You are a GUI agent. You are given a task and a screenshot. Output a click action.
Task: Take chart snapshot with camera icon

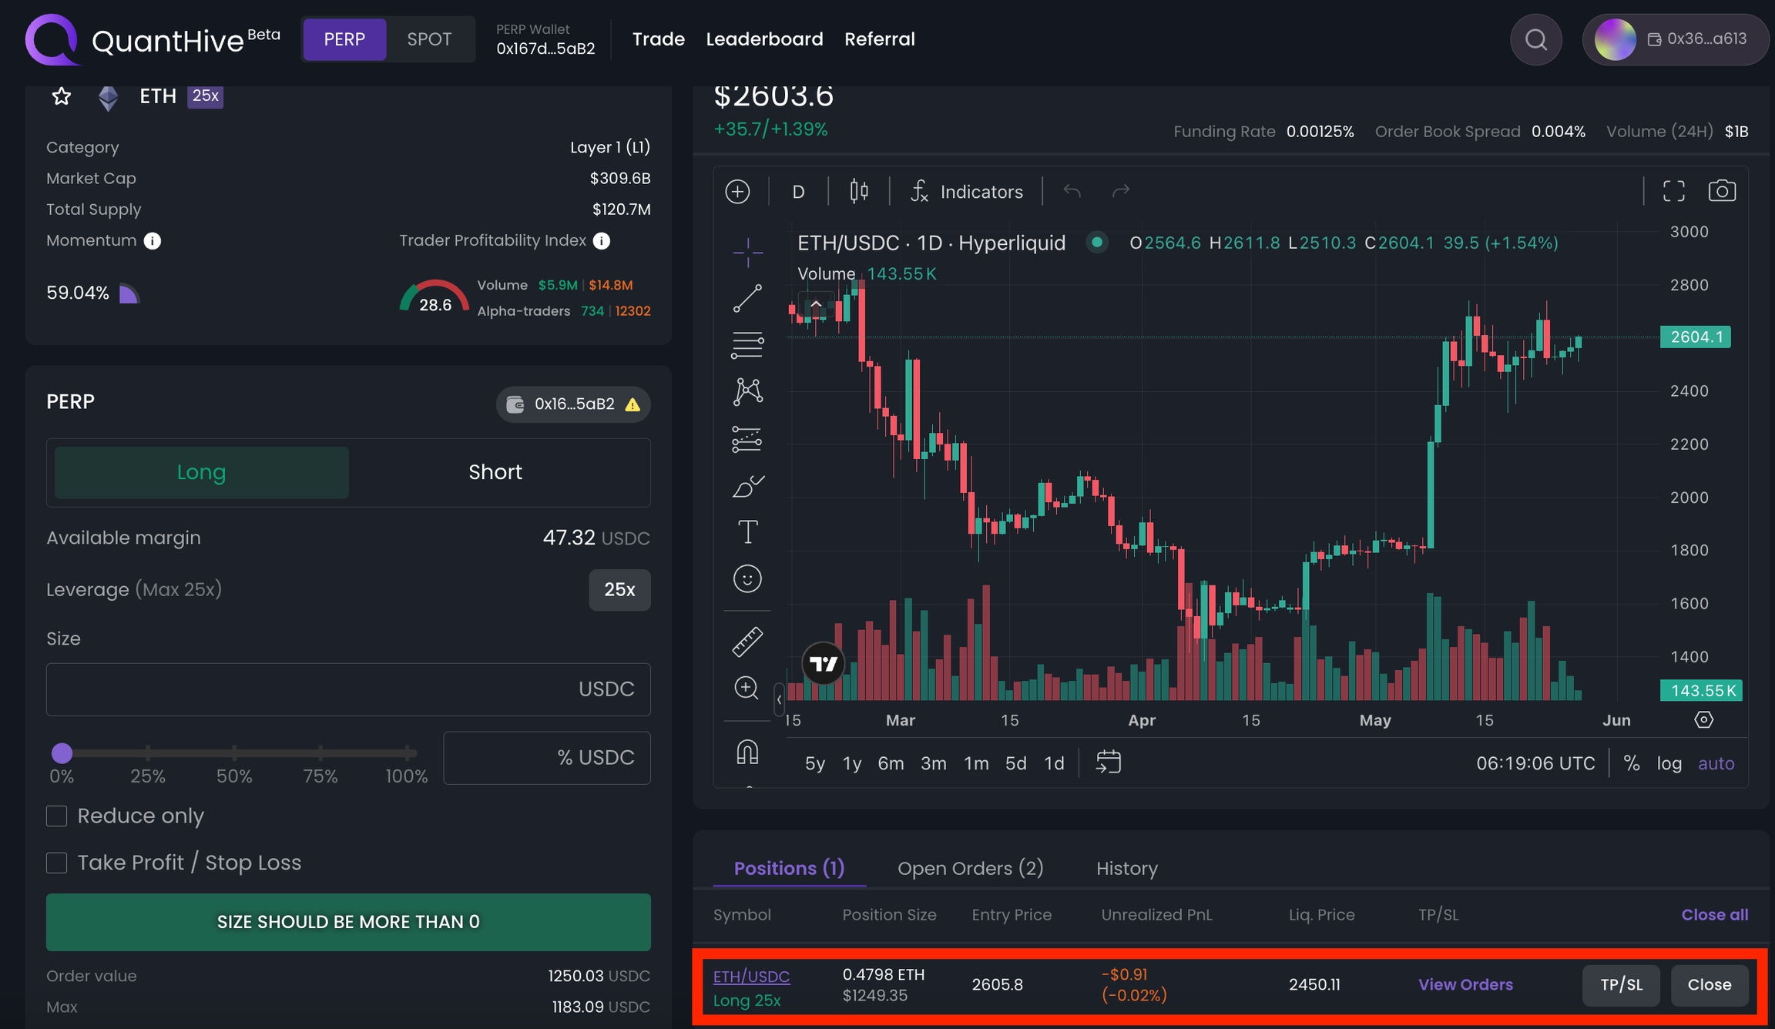pyautogui.click(x=1722, y=191)
